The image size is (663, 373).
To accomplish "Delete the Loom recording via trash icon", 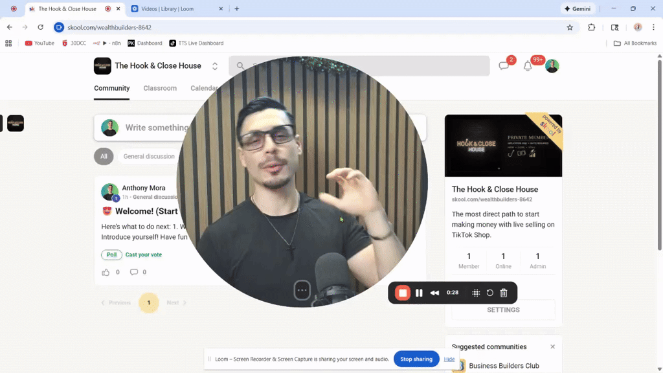I will [x=504, y=293].
